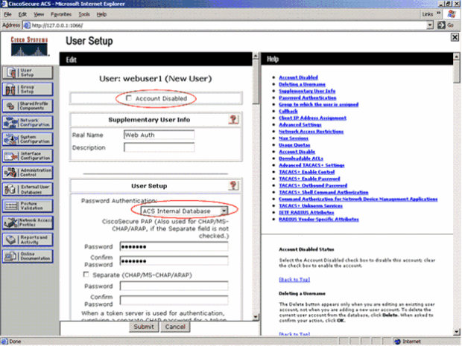Open Reports and Activity
Viewport: 462px width, 346px height.
[x=28, y=240]
